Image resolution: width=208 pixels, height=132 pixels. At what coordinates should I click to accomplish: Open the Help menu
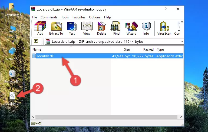(x=107, y=17)
